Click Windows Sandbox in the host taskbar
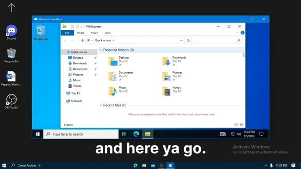Screen dimensions: 301x169 click(x=170, y=166)
